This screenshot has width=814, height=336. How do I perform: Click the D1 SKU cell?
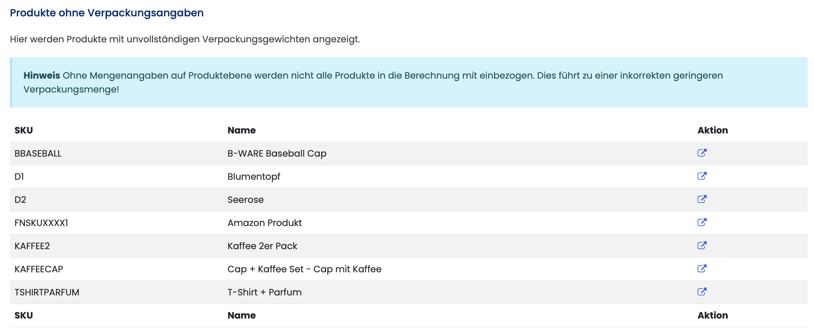[19, 177]
